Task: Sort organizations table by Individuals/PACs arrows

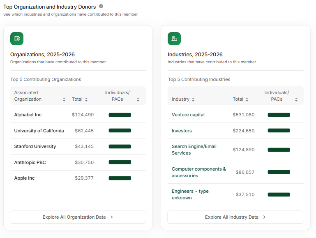Action: click(138, 99)
